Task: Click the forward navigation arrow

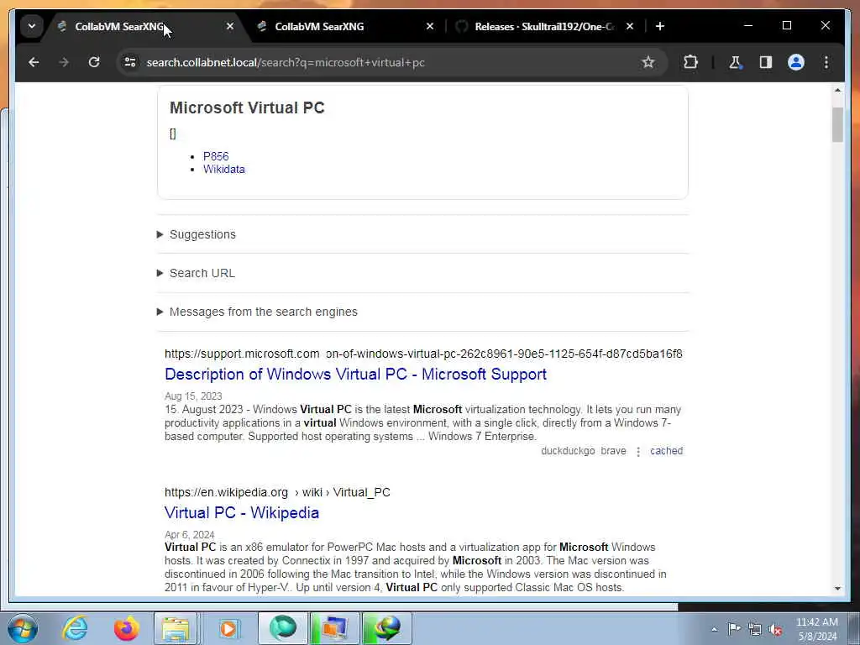Action: click(x=64, y=62)
